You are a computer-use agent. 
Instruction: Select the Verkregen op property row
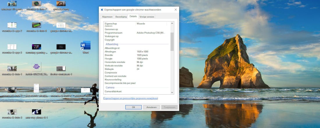137,36
